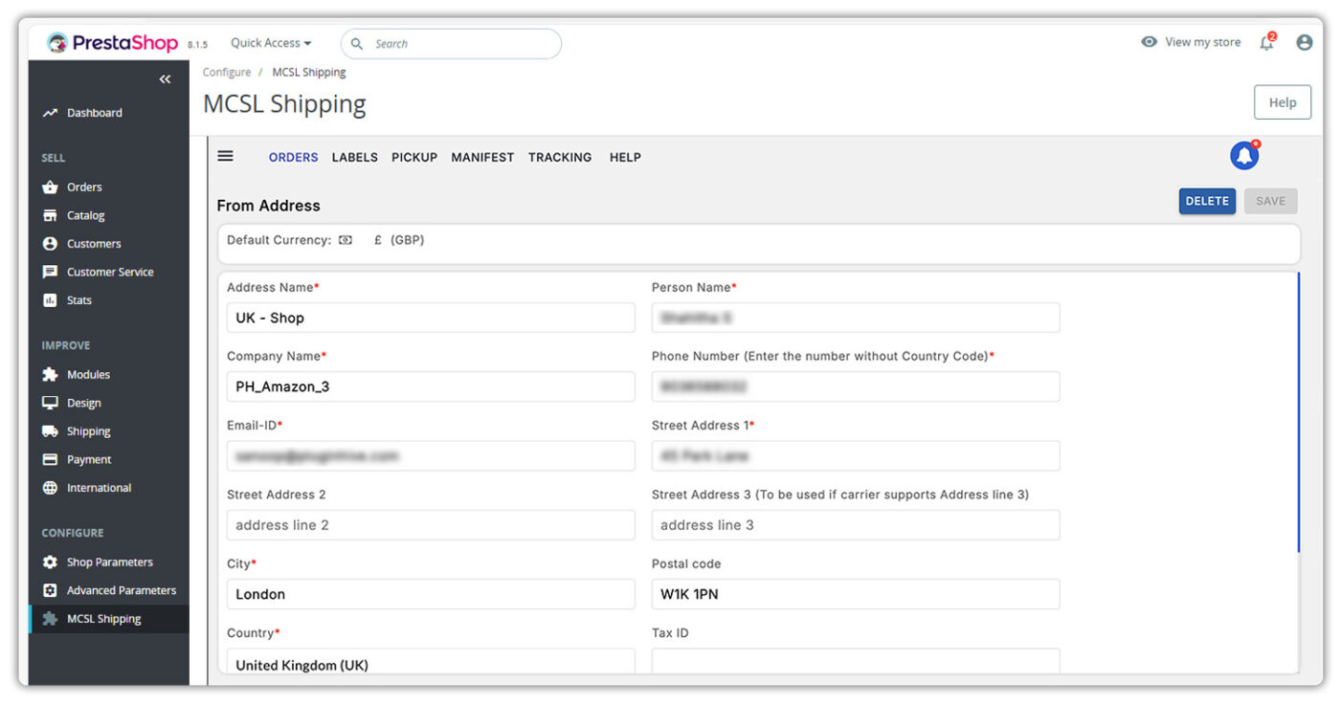
Task: Open International in the sidebar
Action: pos(99,488)
